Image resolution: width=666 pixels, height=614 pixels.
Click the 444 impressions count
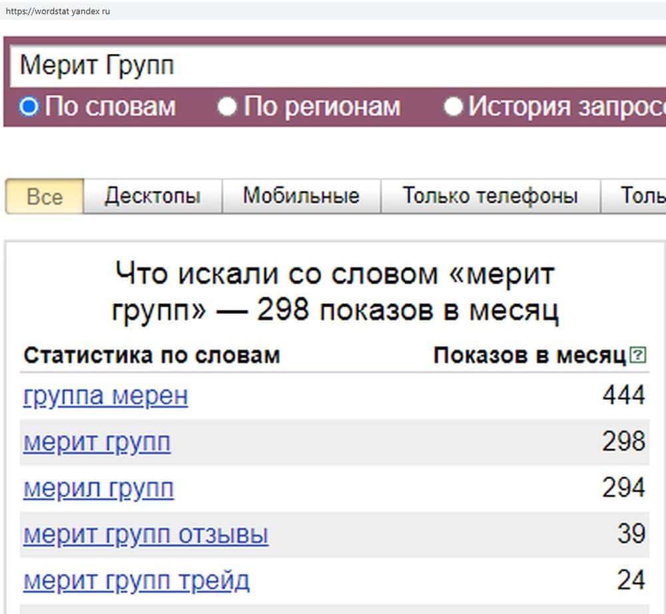[623, 396]
